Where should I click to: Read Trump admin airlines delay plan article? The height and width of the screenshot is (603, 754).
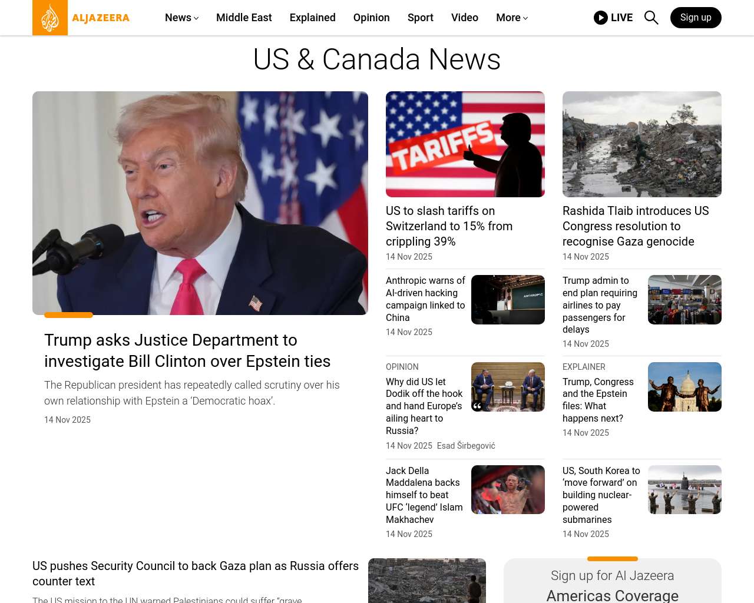(x=600, y=305)
